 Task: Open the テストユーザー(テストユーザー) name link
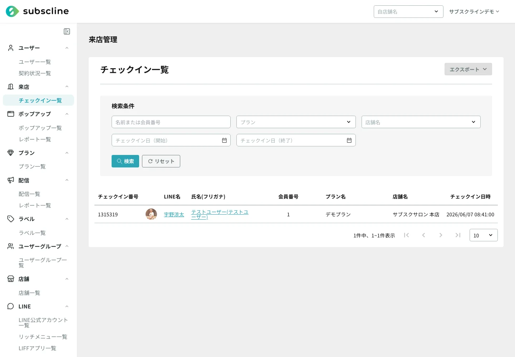[x=220, y=214]
